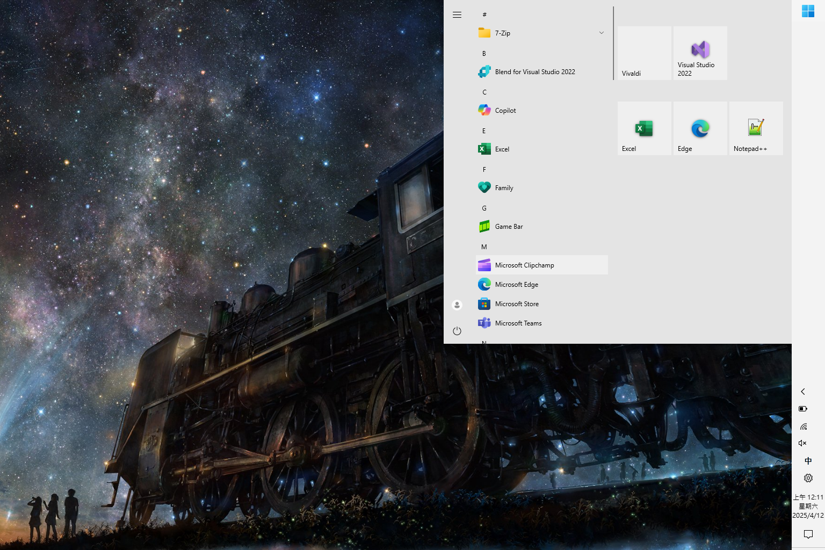Launch the Notepad++ pinned tile
The width and height of the screenshot is (825, 550).
756,128
